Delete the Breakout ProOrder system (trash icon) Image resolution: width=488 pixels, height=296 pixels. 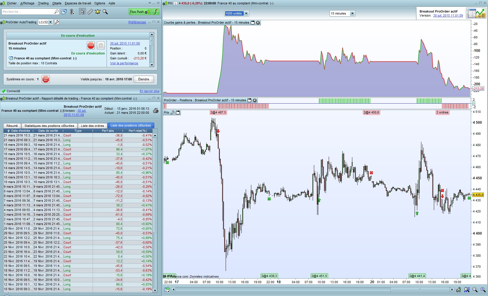pos(100,45)
